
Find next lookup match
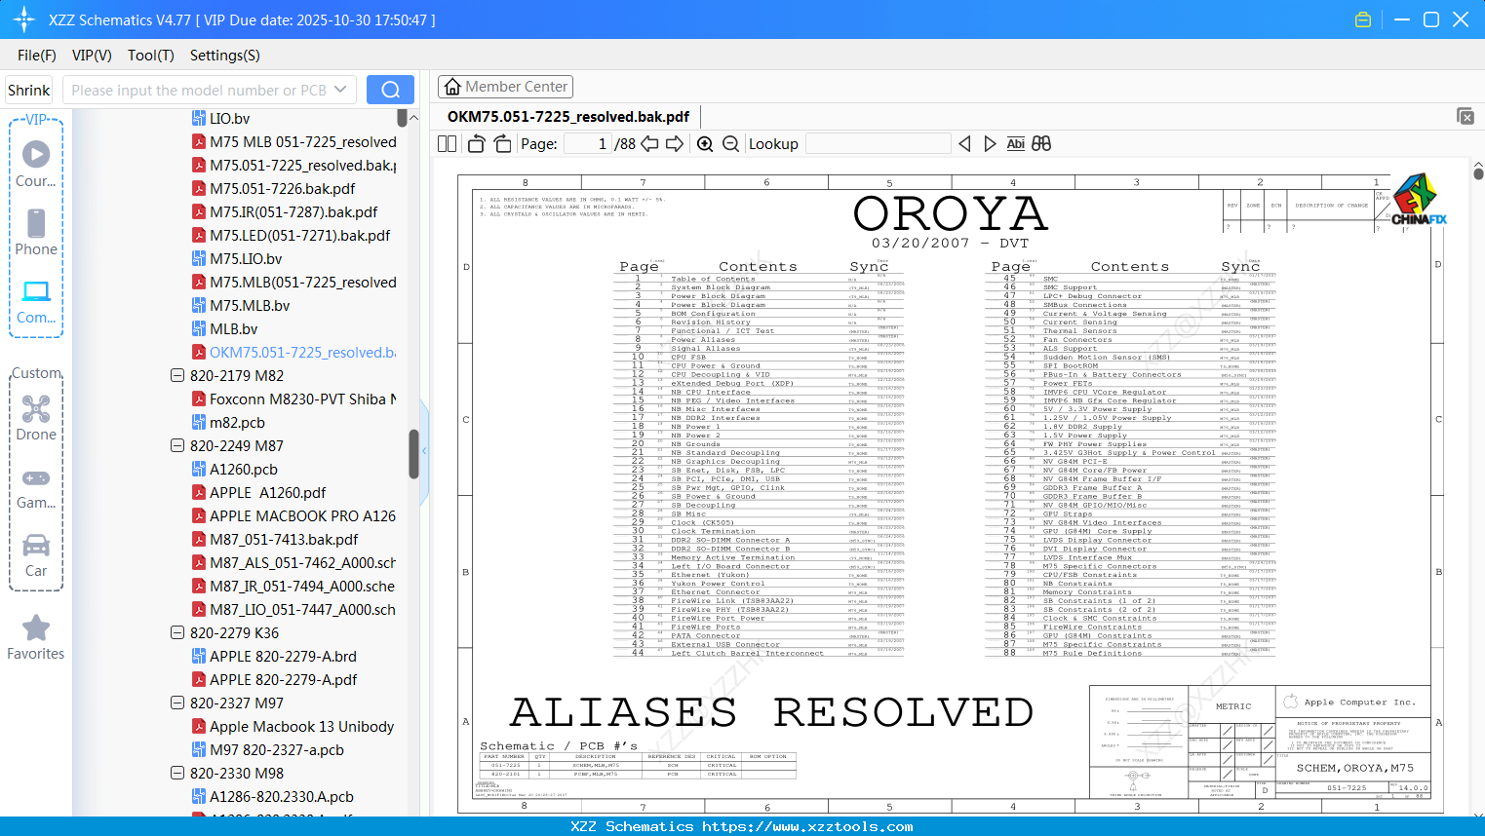click(990, 144)
